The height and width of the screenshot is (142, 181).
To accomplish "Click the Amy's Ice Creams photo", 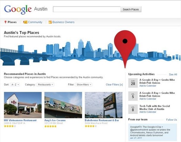I will 63,105.
